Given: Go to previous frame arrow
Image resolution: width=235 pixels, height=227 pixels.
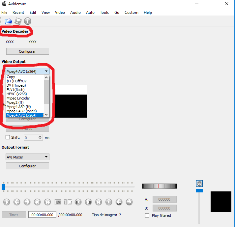Looking at the screenshot, I should (17, 202).
